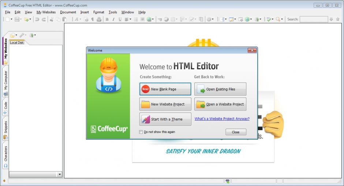Open the globe link dropdown next to Bold group
This screenshot has height=186, width=344.
(x=153, y=19)
